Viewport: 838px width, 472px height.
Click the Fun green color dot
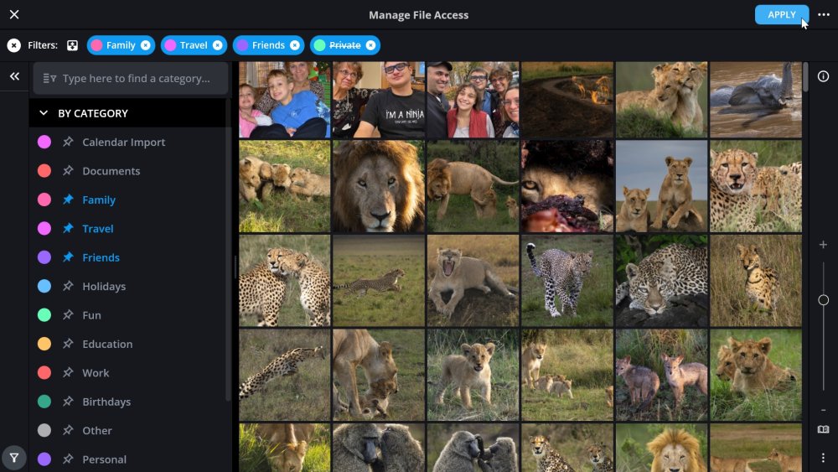click(x=44, y=315)
